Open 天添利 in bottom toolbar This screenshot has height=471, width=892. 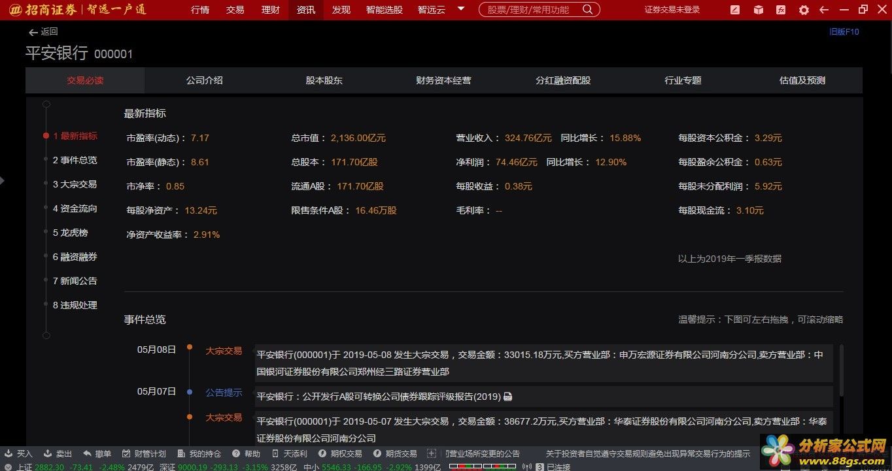tap(289, 453)
